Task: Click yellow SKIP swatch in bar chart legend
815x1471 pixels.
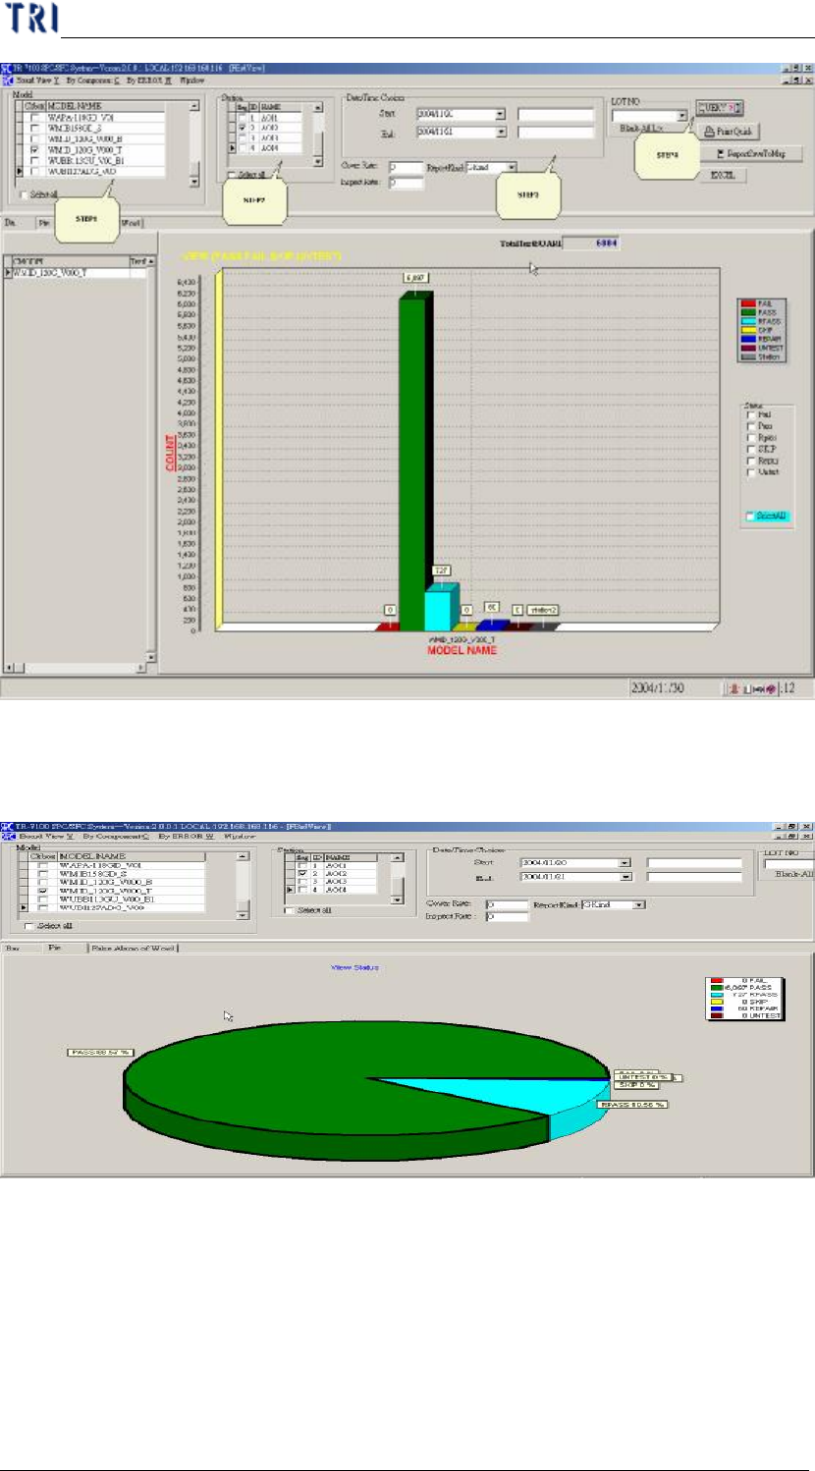Action: (747, 328)
